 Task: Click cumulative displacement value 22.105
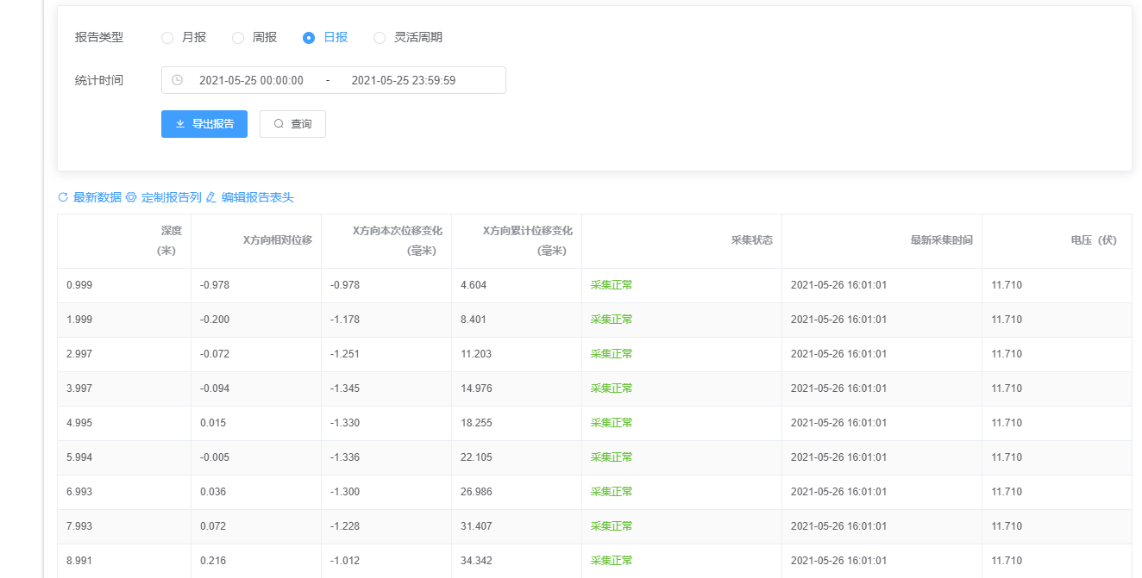click(x=476, y=457)
